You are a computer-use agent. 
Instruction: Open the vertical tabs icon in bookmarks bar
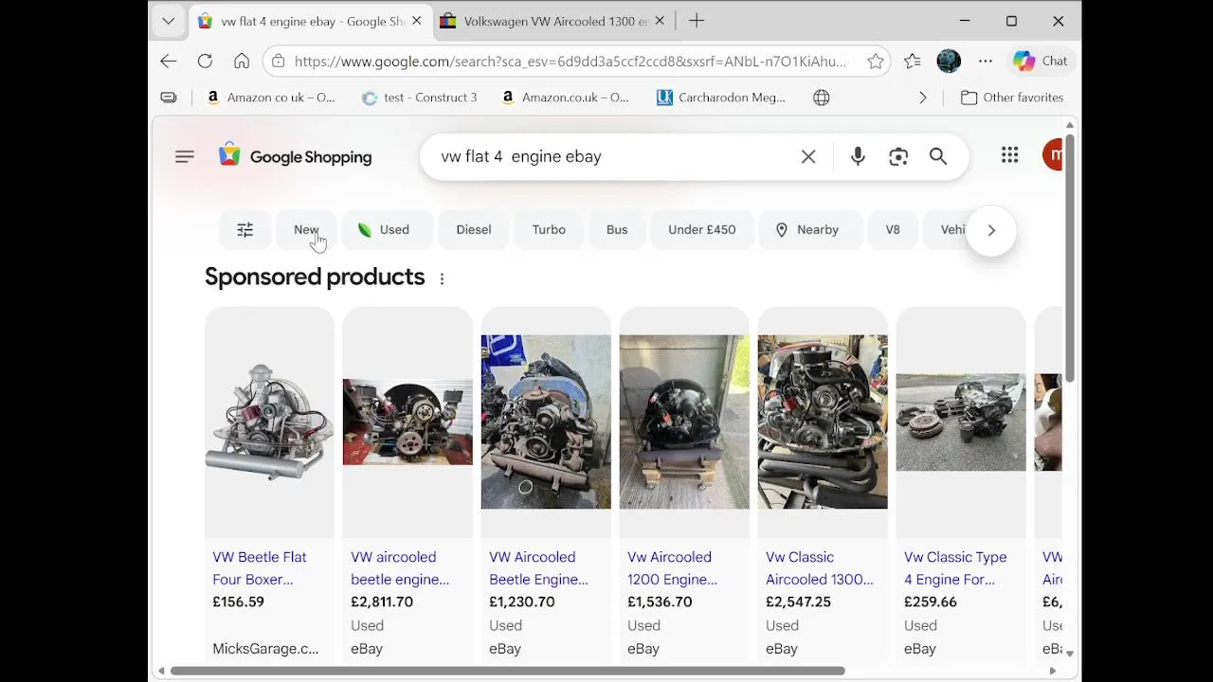pos(169,98)
